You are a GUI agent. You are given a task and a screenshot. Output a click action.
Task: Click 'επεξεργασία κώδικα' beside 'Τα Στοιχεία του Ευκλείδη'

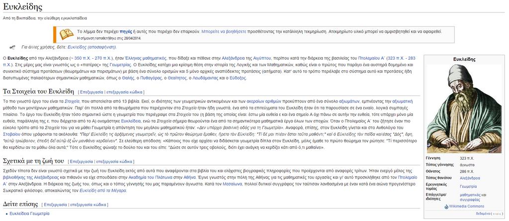[125, 92]
